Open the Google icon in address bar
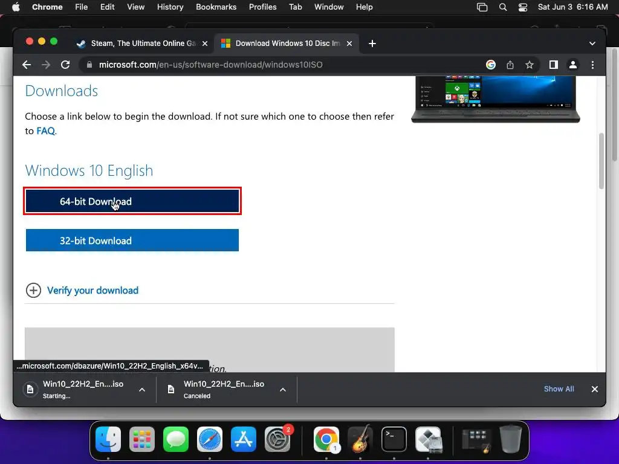The height and width of the screenshot is (464, 619). tap(491, 65)
